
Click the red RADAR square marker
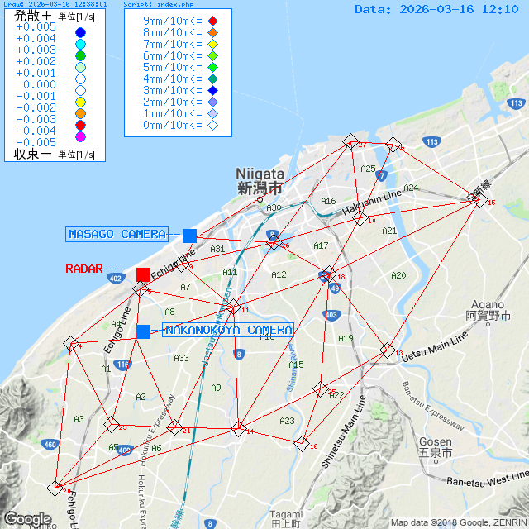[x=143, y=274]
